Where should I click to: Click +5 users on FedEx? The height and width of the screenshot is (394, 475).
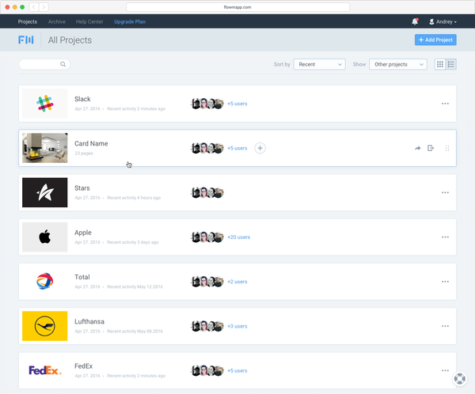click(237, 371)
